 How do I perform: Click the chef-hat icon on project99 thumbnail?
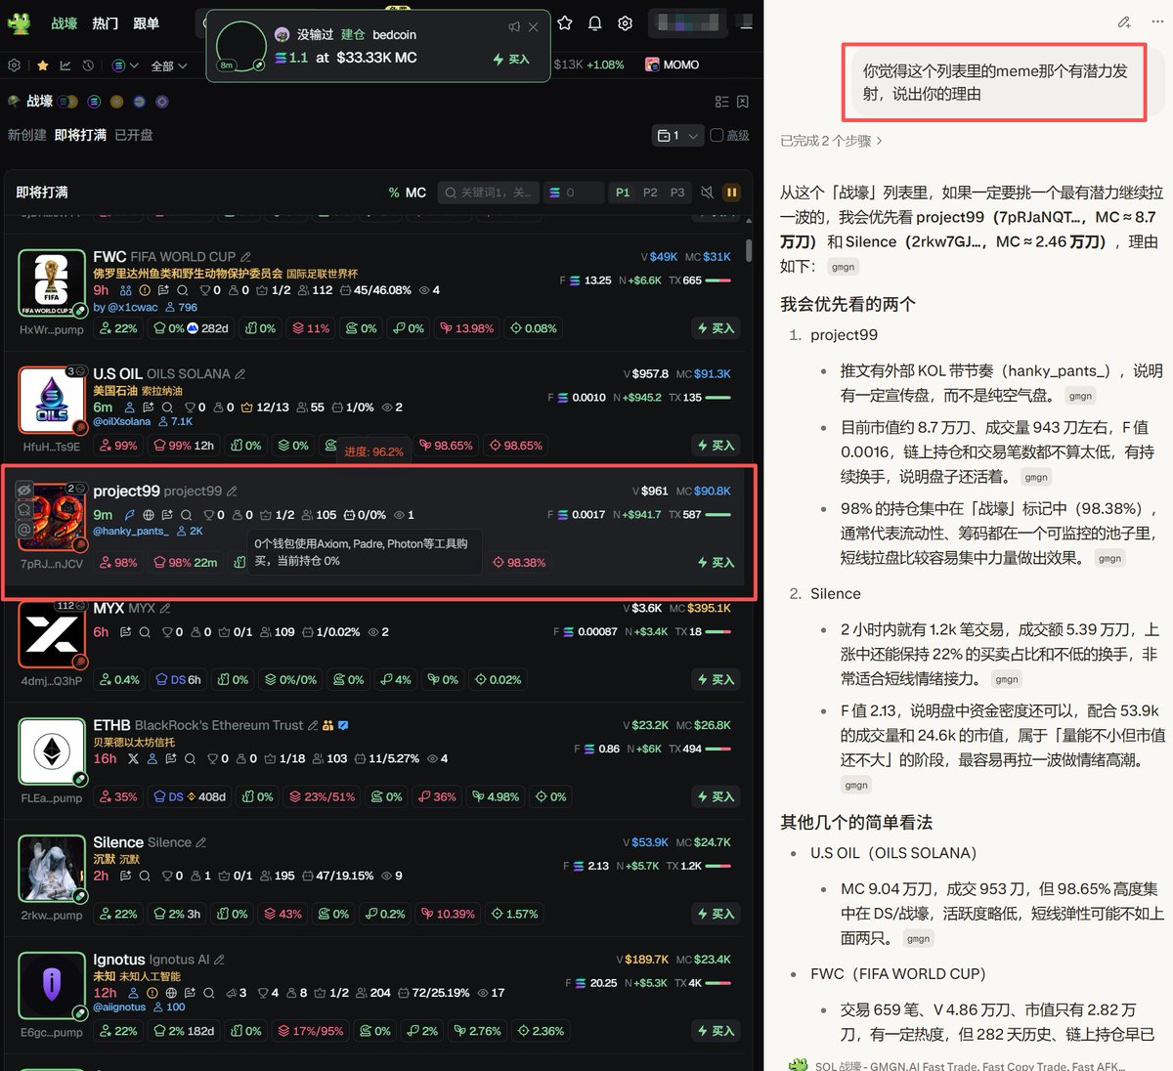24,510
